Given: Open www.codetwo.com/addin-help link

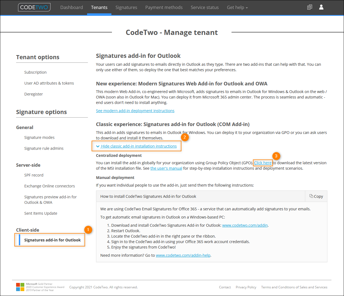Looking at the screenshot, I should [183, 255].
